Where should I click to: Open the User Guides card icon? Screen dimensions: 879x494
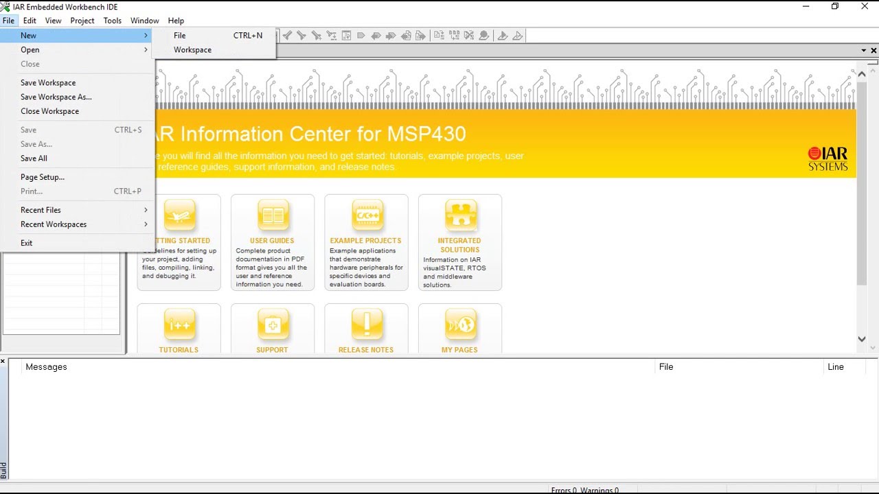[273, 215]
